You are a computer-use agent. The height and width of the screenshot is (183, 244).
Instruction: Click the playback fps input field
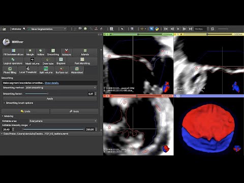coord(200,29)
